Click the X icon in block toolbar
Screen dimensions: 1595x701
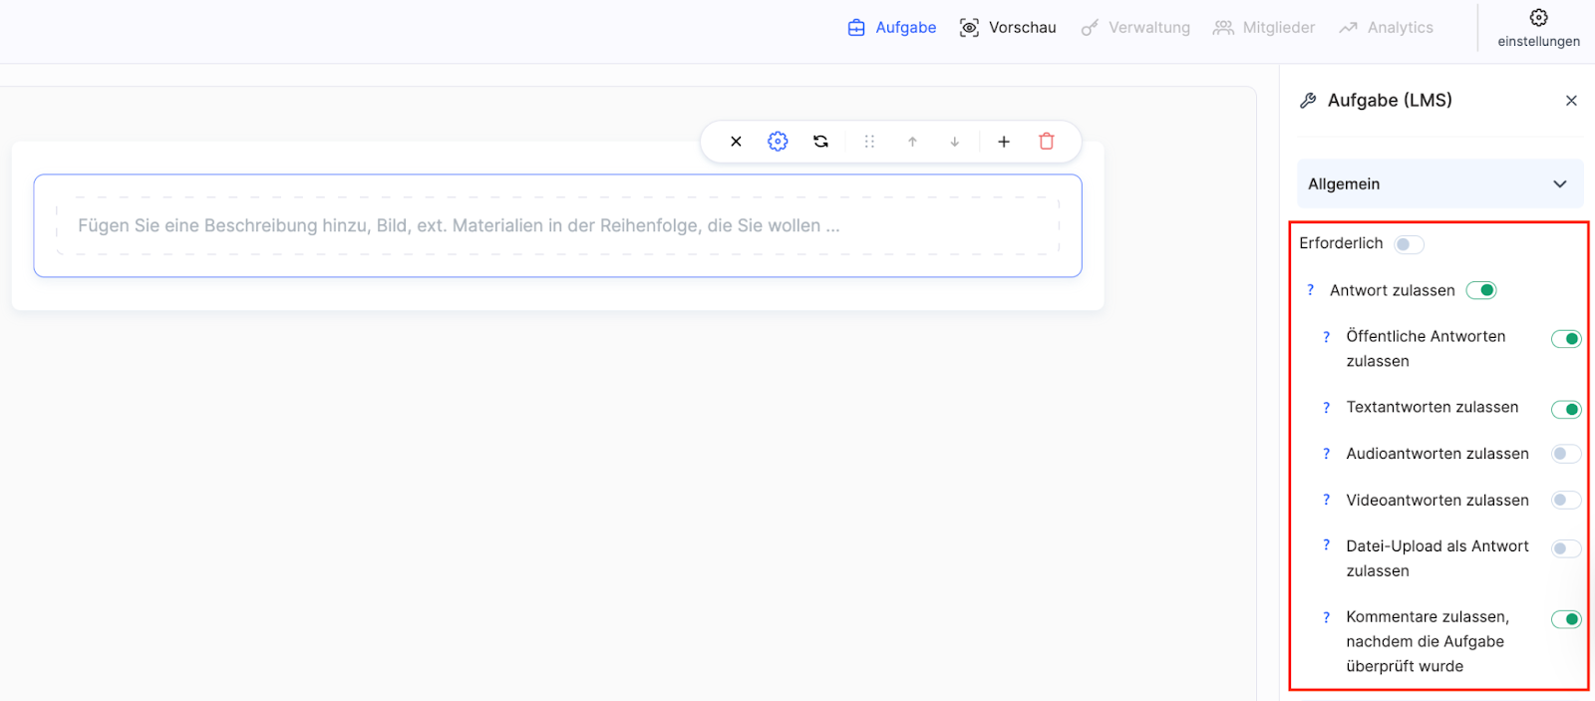(736, 142)
